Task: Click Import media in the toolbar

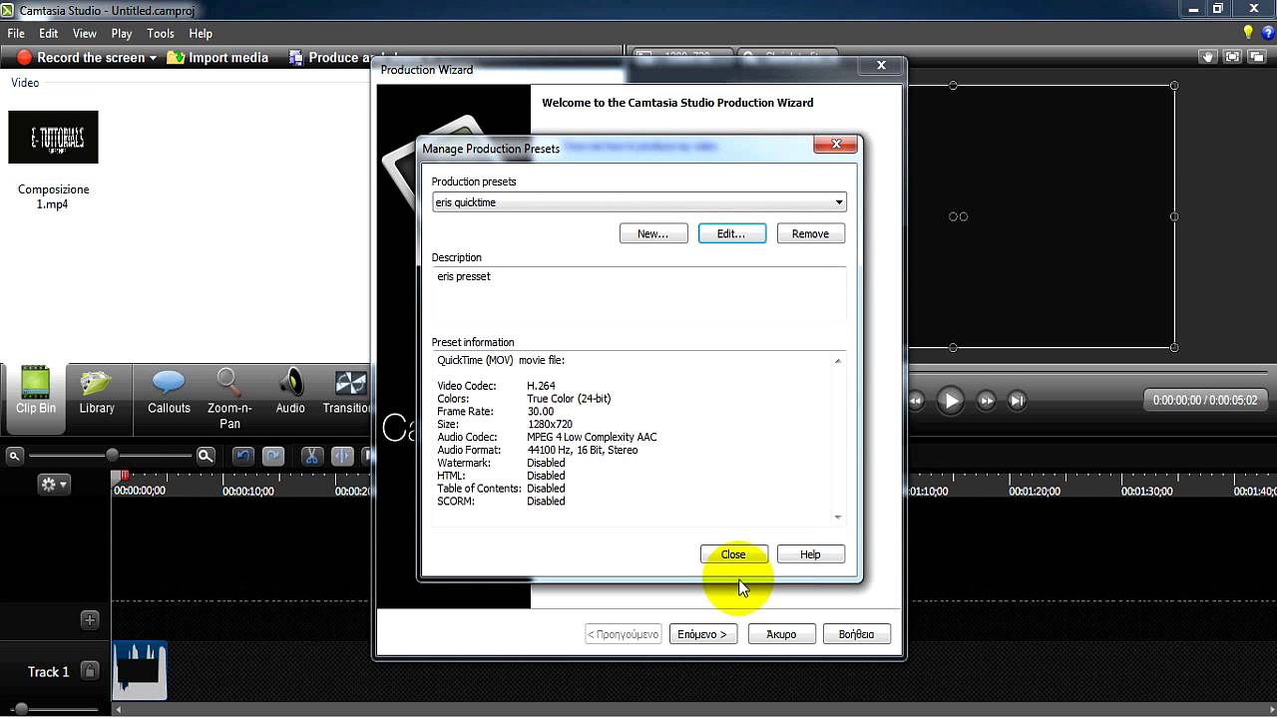Action: (217, 58)
